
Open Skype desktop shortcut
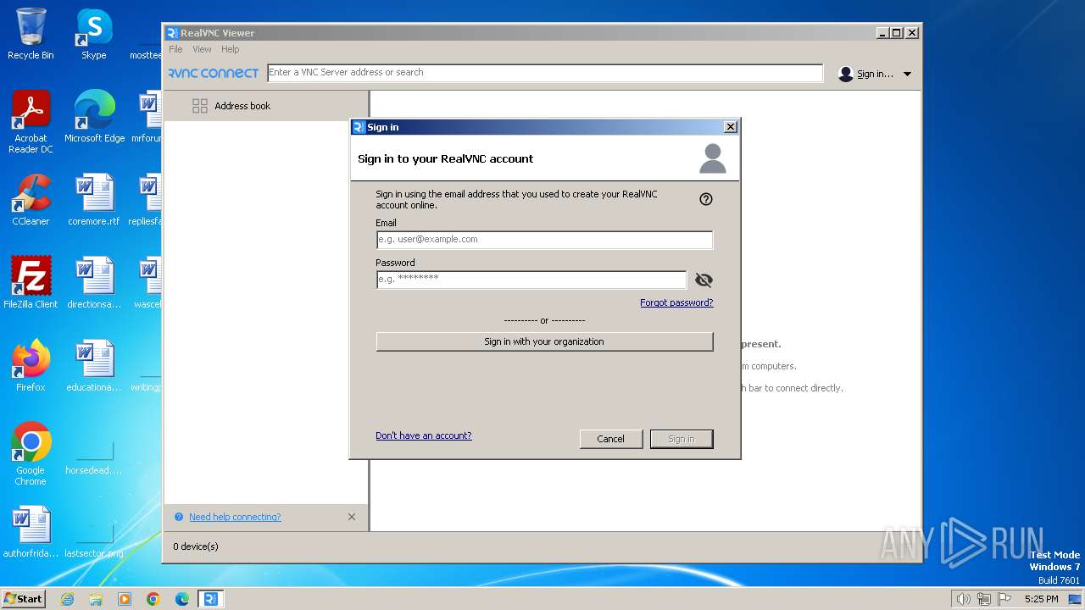[94, 35]
